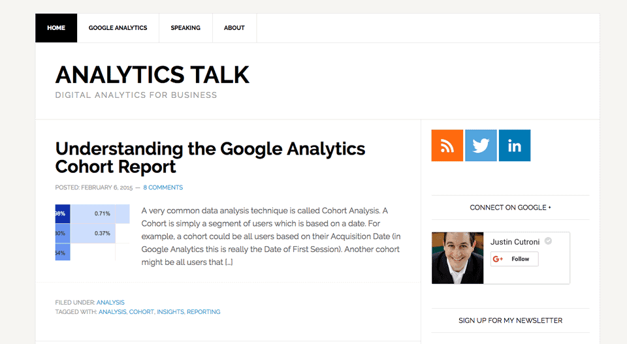Open the Insights tag link
Viewport: 627px width, 344px height.
click(170, 312)
